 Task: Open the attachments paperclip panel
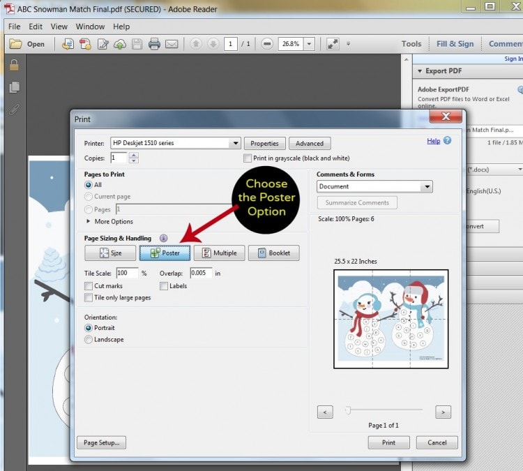click(x=13, y=110)
